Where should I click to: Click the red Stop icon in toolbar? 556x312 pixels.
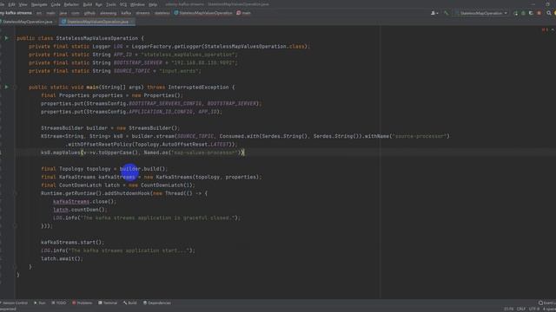pyautogui.click(x=539, y=13)
